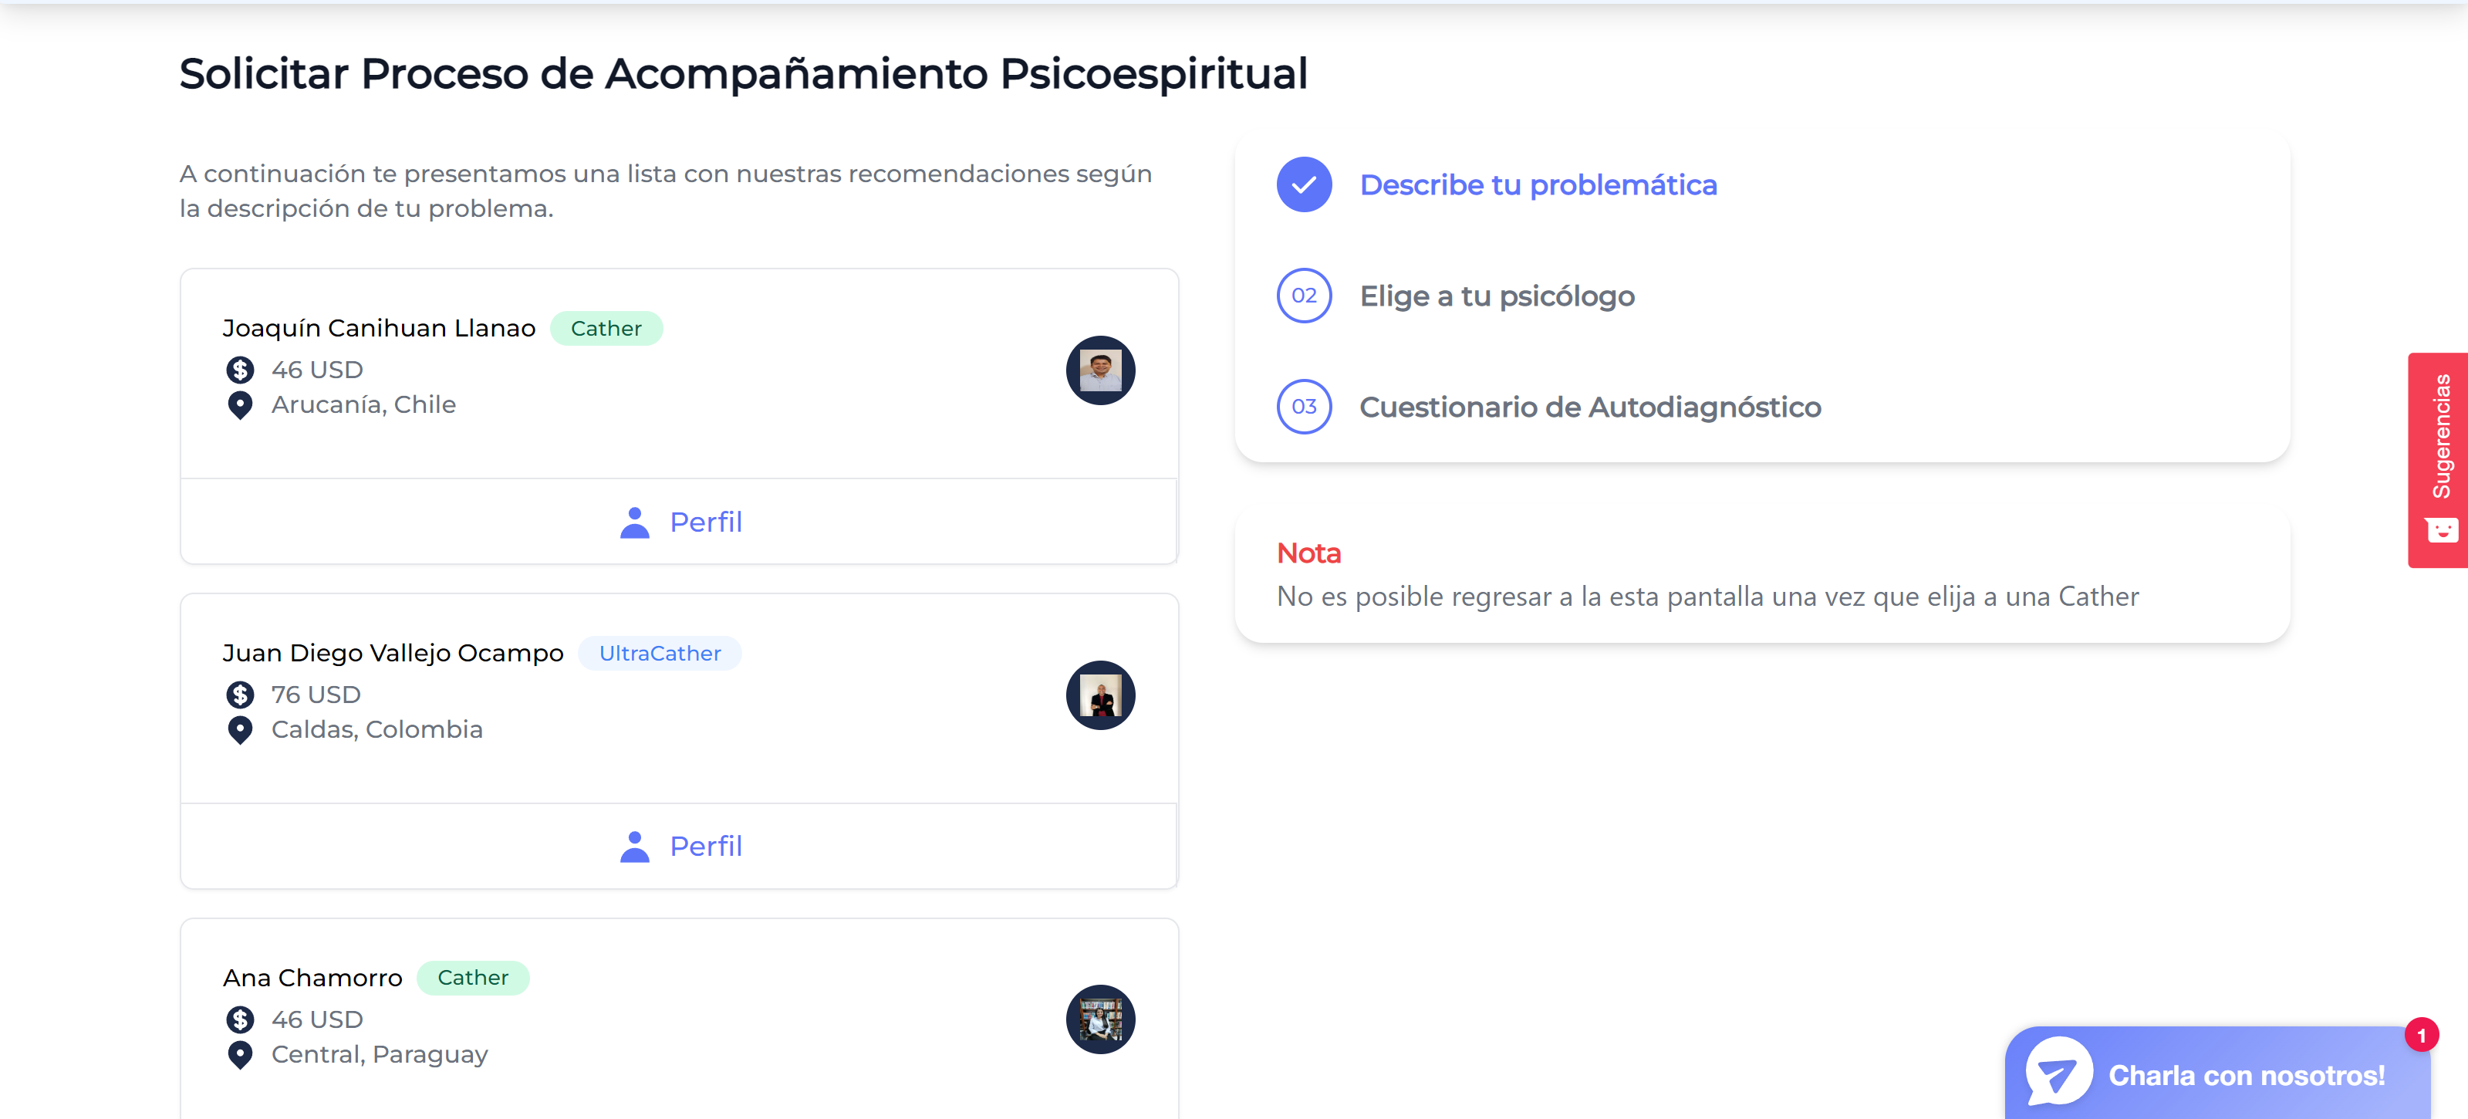Image resolution: width=2468 pixels, height=1119 pixels.
Task: Click the checkmark circle for Describe tu problemática
Action: pos(1303,184)
